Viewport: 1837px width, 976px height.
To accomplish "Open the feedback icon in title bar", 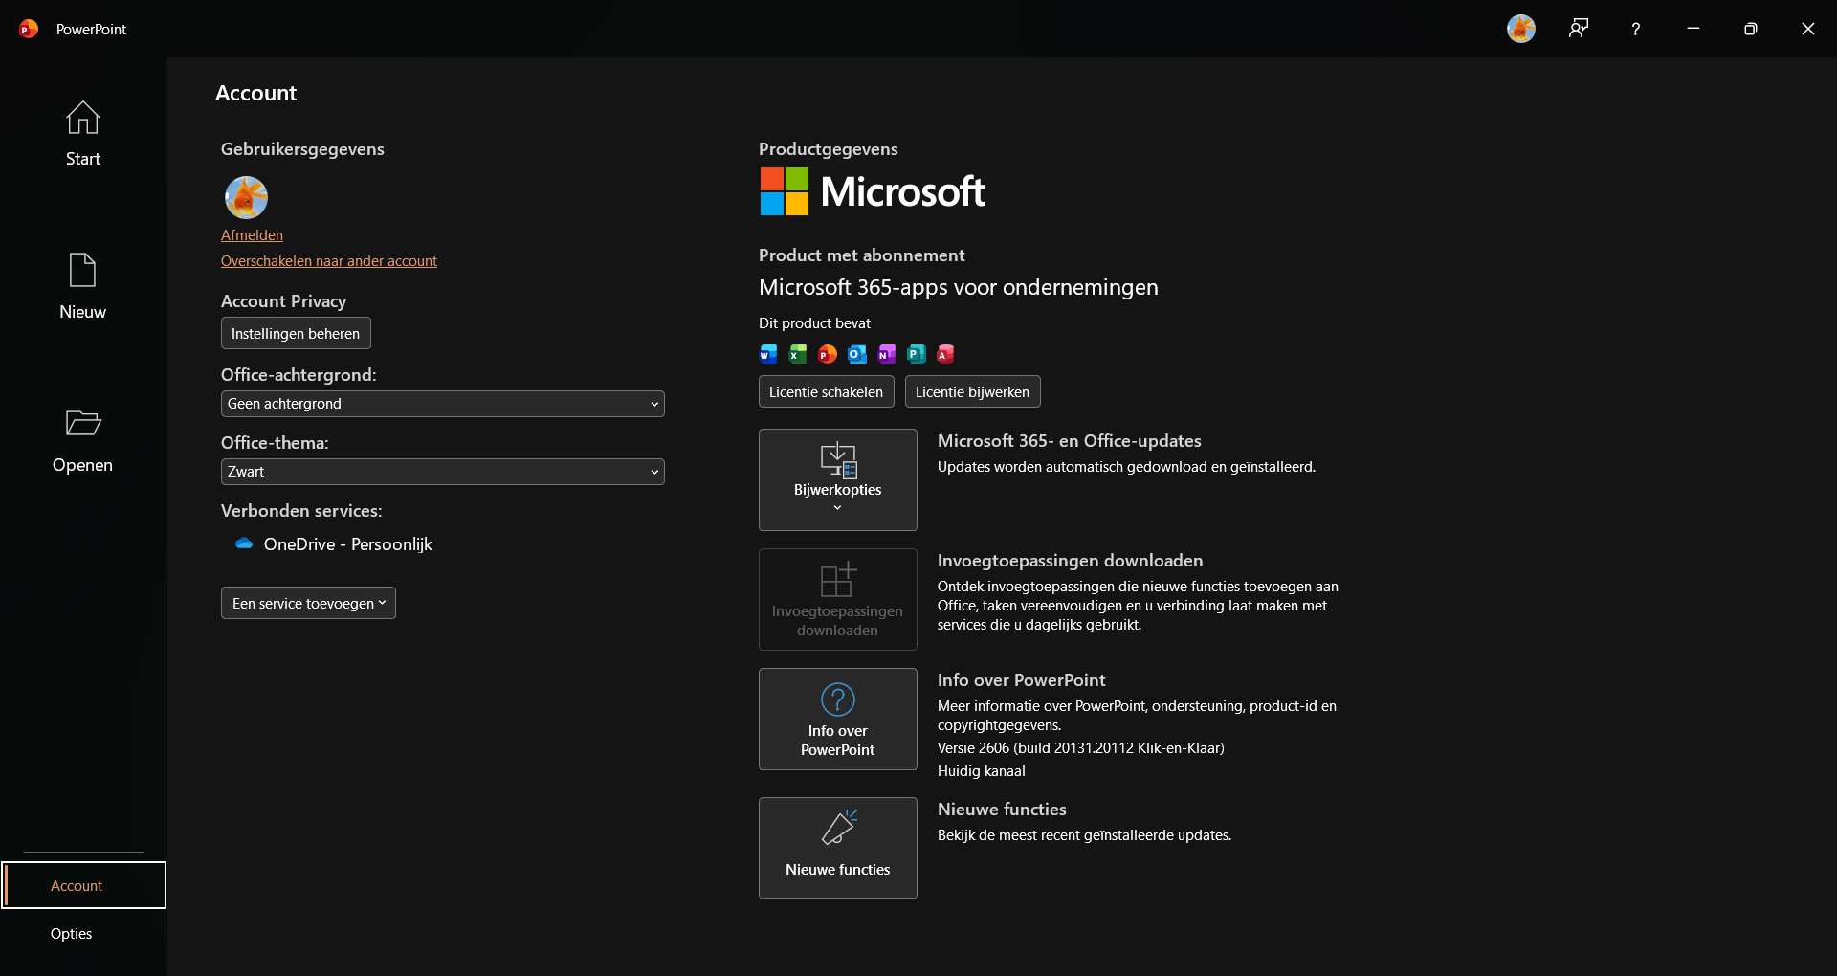I will click(1579, 29).
